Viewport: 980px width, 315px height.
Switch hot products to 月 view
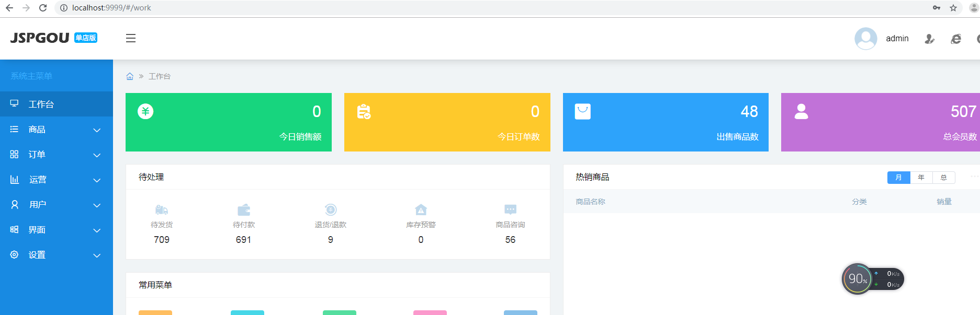coord(898,178)
